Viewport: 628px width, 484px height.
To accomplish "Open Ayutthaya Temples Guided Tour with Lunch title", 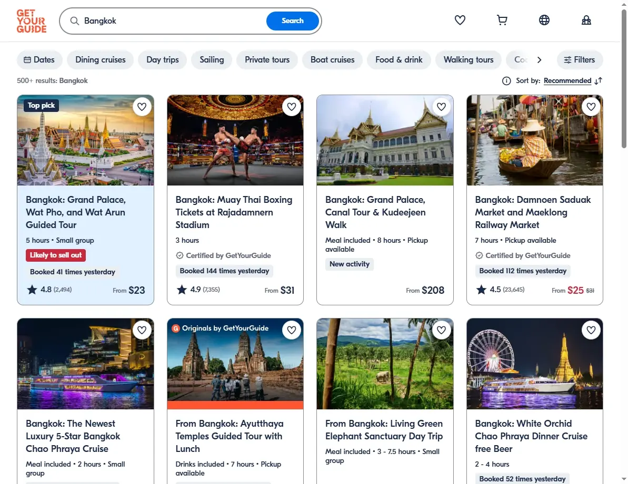I will click(x=230, y=436).
